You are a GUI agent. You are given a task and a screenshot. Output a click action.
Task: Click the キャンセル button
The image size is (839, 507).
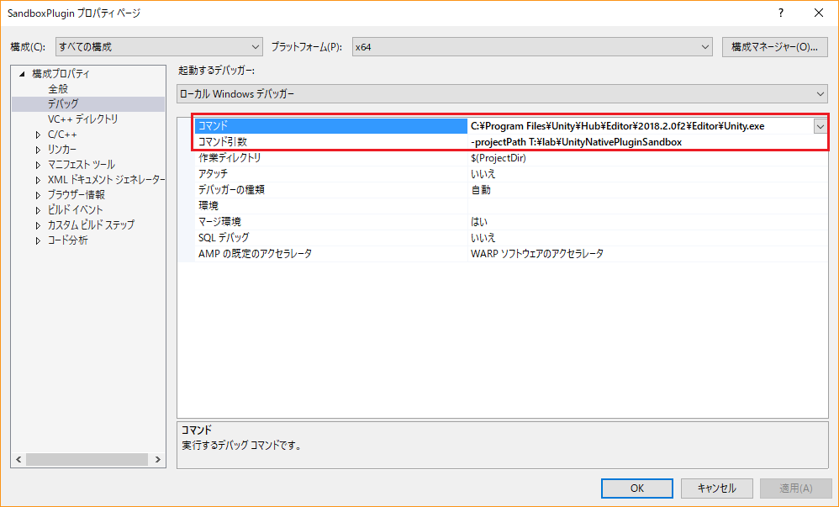click(716, 488)
